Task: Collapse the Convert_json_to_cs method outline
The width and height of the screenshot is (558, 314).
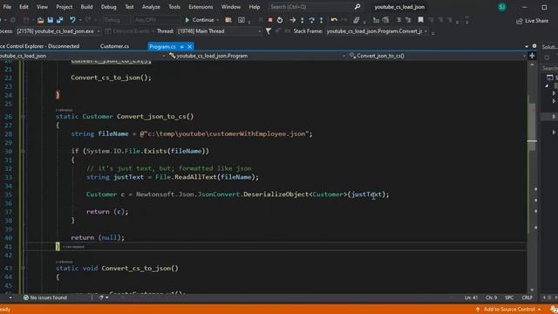Action: (24, 116)
